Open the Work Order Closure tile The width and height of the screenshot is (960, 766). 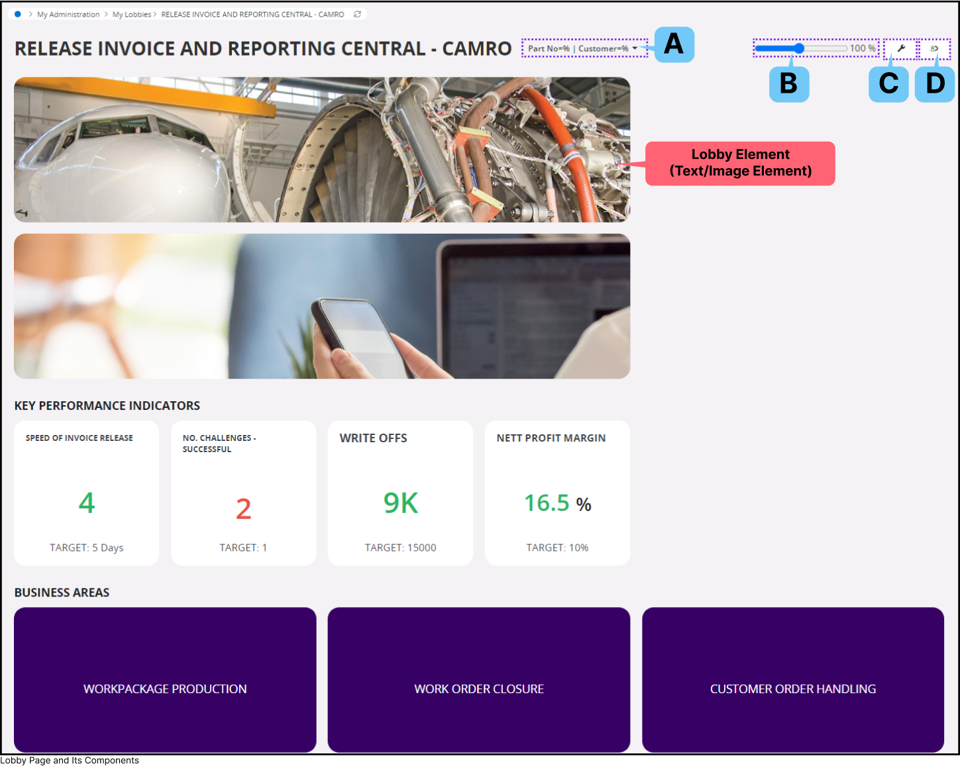478,680
